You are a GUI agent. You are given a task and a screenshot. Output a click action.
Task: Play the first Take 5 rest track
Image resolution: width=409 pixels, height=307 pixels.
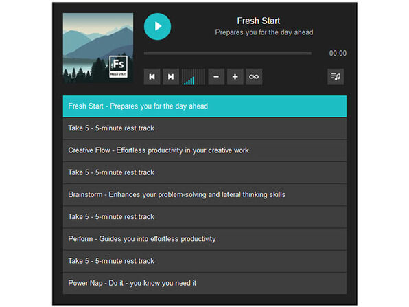tap(204, 128)
